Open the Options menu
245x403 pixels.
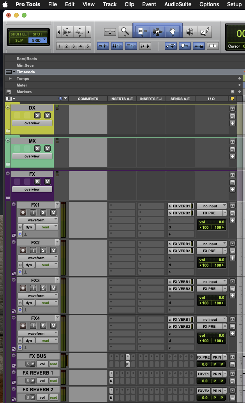[209, 4]
